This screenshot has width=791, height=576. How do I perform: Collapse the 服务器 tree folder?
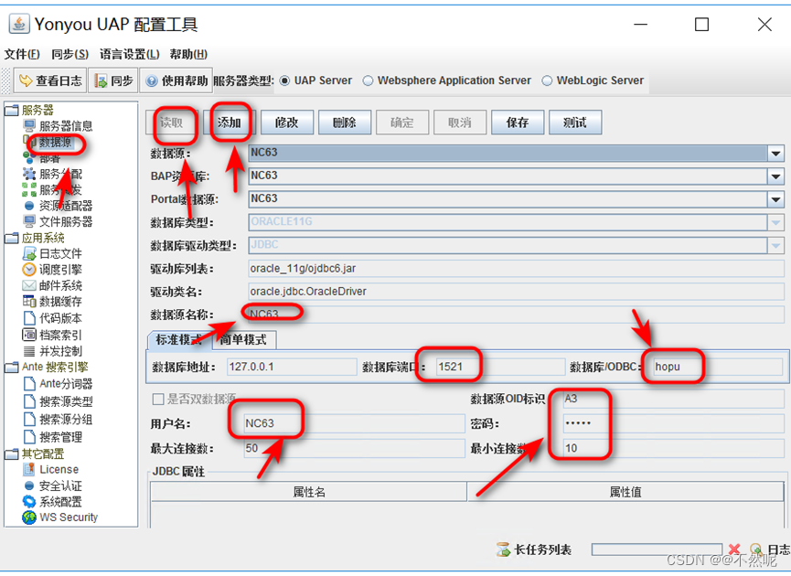(12, 110)
